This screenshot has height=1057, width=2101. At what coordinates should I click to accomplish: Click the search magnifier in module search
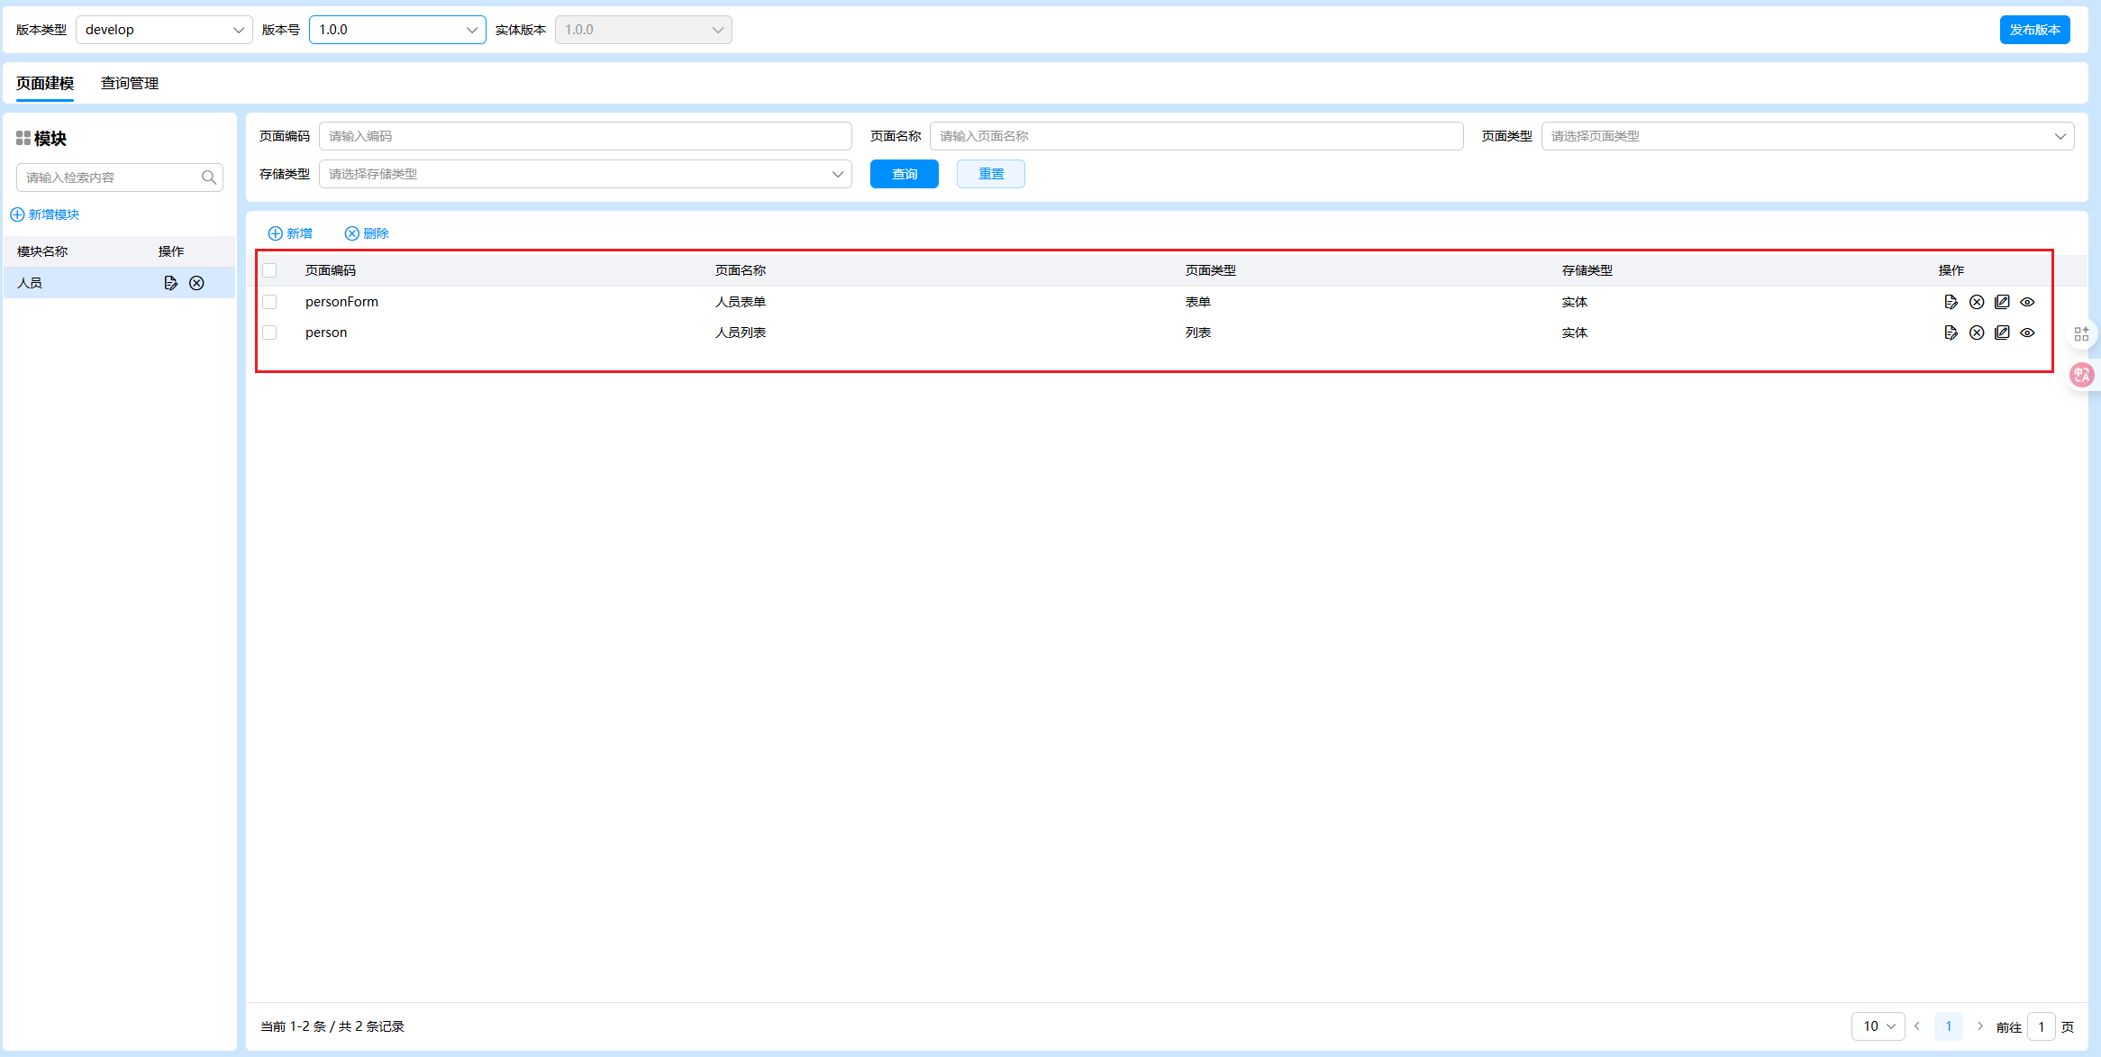click(209, 178)
